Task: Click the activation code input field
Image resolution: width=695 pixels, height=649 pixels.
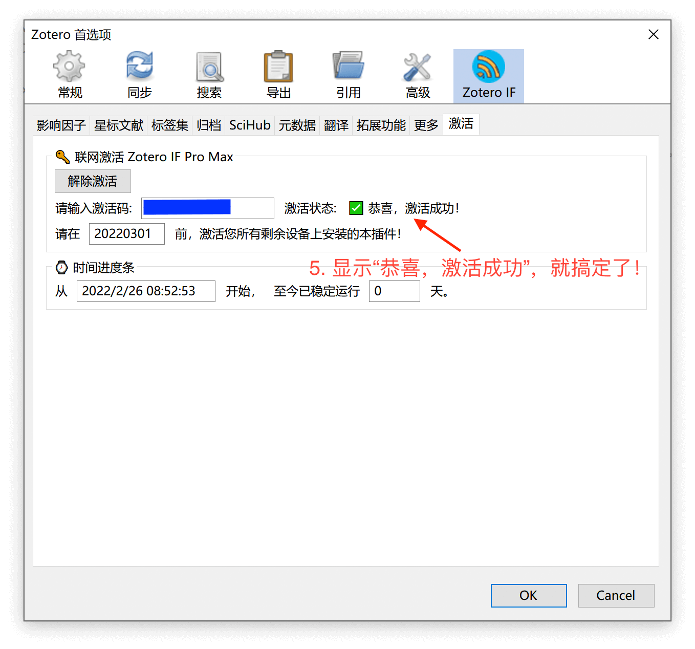Action: point(208,208)
